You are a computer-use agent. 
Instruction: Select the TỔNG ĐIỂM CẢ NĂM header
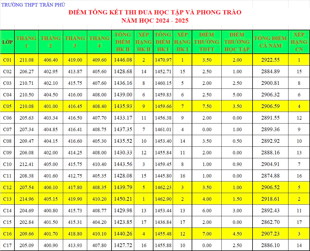tap(270, 42)
